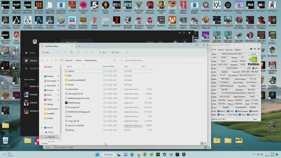Open the View dropdown in Explorer

click(116, 53)
